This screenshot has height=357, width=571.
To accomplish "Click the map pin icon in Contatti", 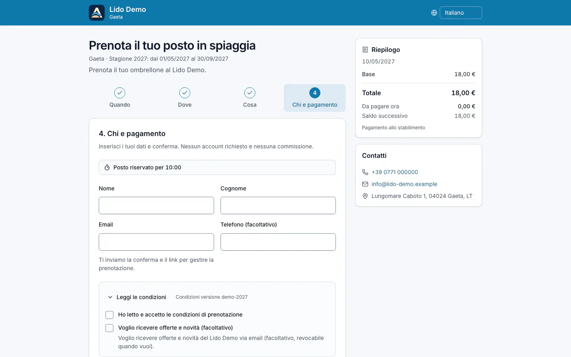I will click(365, 196).
